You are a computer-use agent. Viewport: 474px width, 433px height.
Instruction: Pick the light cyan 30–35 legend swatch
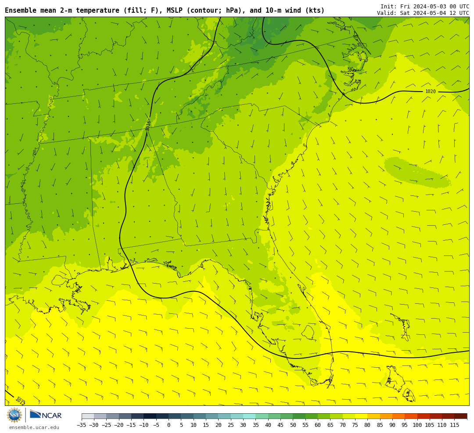pos(249,416)
